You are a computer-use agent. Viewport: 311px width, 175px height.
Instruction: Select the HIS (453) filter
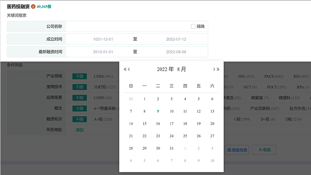pyautogui.click(x=246, y=76)
